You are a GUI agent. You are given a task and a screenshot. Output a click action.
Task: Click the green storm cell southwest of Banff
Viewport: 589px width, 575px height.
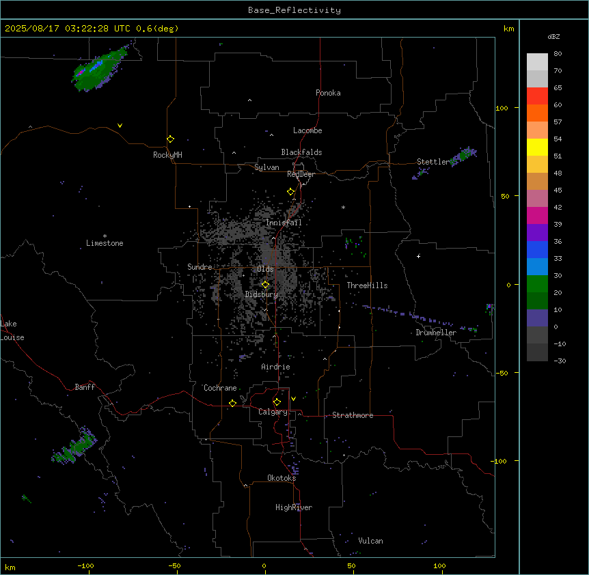[x=74, y=446]
